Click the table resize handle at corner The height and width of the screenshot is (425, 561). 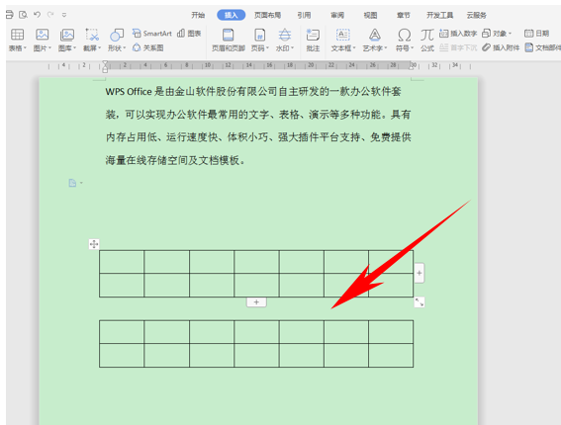[420, 302]
